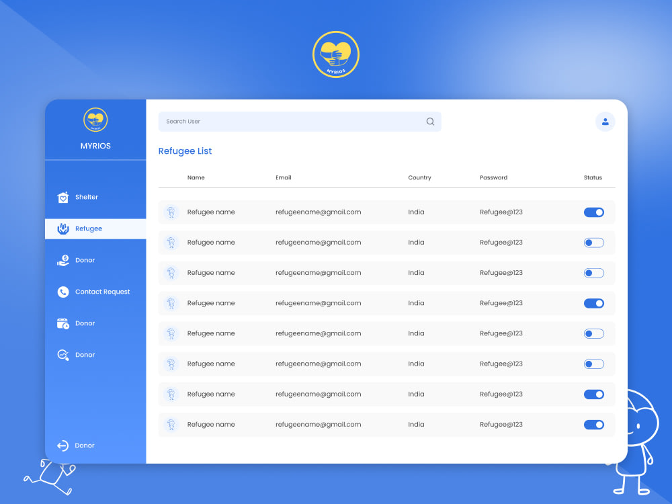Enable the status toggle in the fifth row
This screenshot has width=672, height=504.
click(x=594, y=333)
